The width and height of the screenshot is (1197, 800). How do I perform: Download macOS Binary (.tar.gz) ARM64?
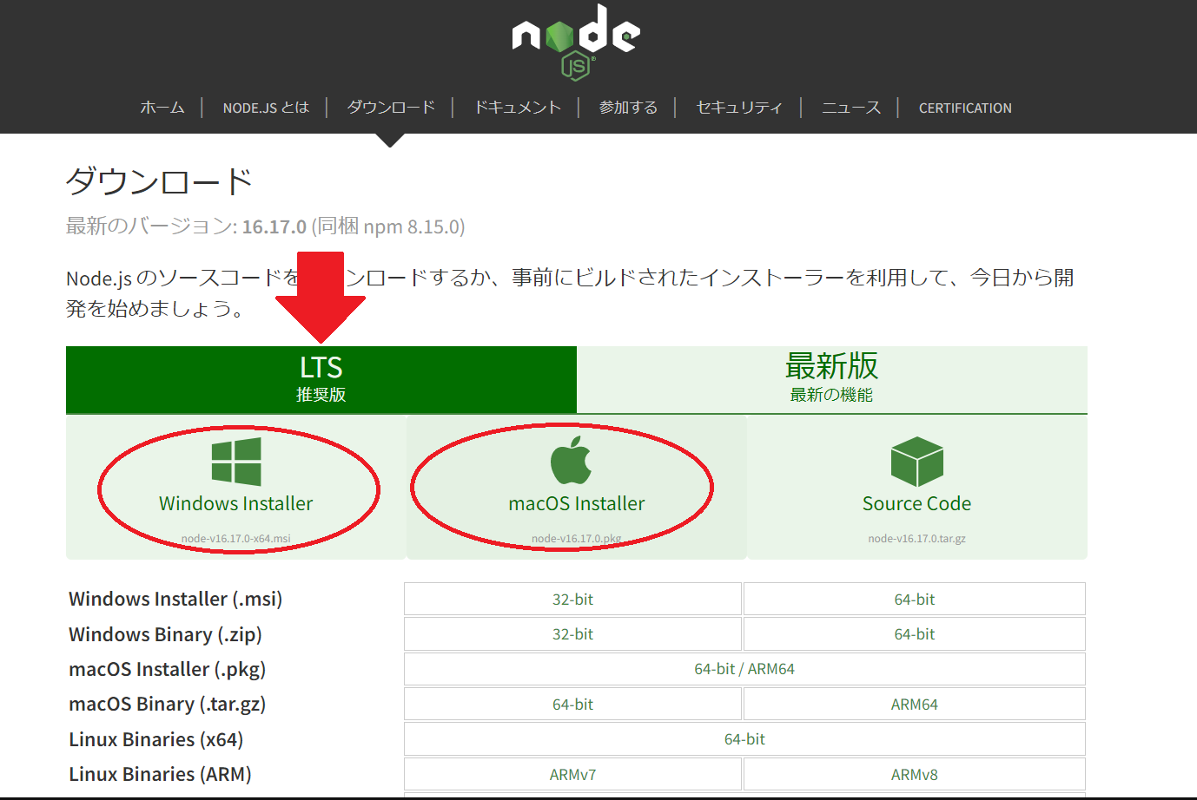coord(915,705)
